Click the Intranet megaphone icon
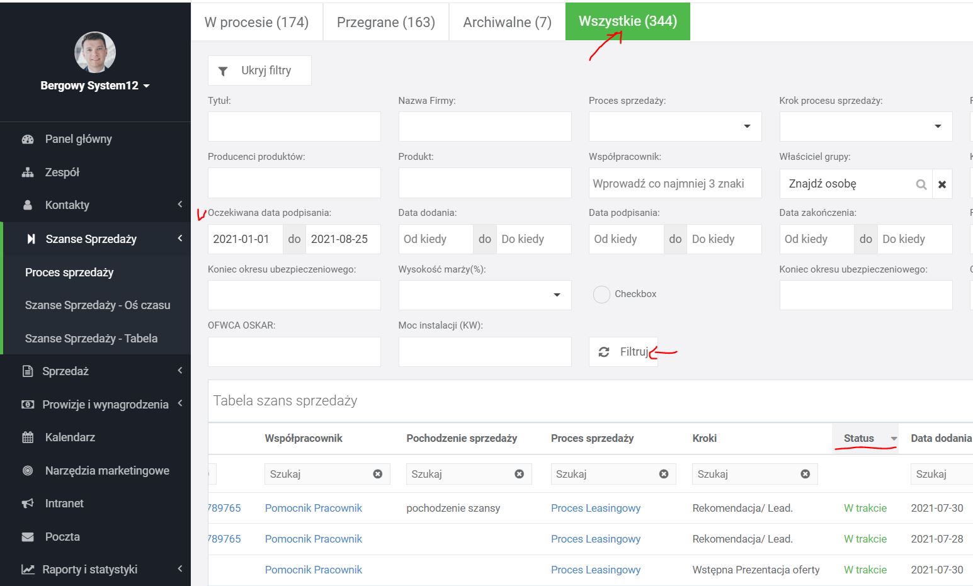Image resolution: width=973 pixels, height=586 pixels. pos(28,504)
